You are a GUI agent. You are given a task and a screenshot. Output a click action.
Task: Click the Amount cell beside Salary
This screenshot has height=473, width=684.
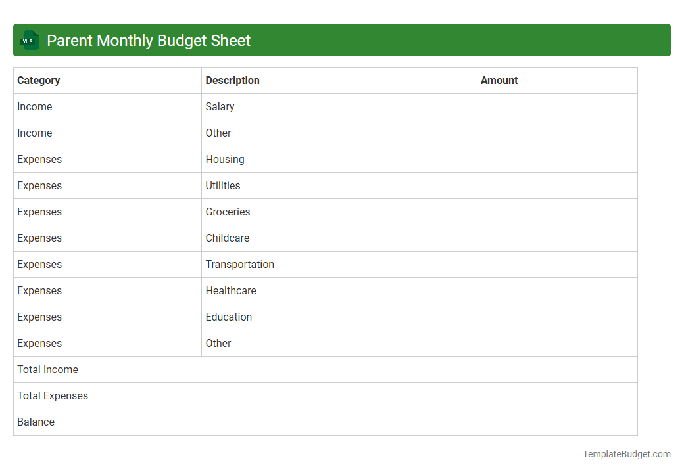pos(557,106)
